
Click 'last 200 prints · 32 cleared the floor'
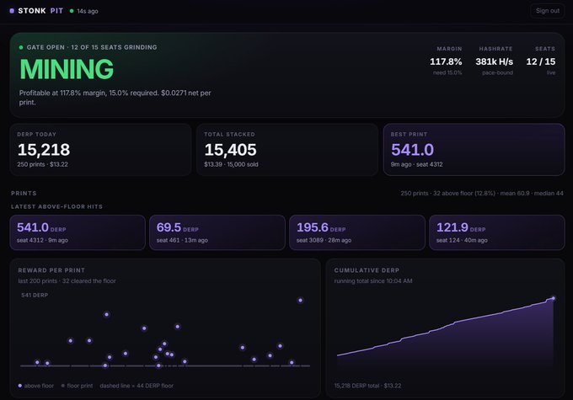pyautogui.click(x=67, y=281)
